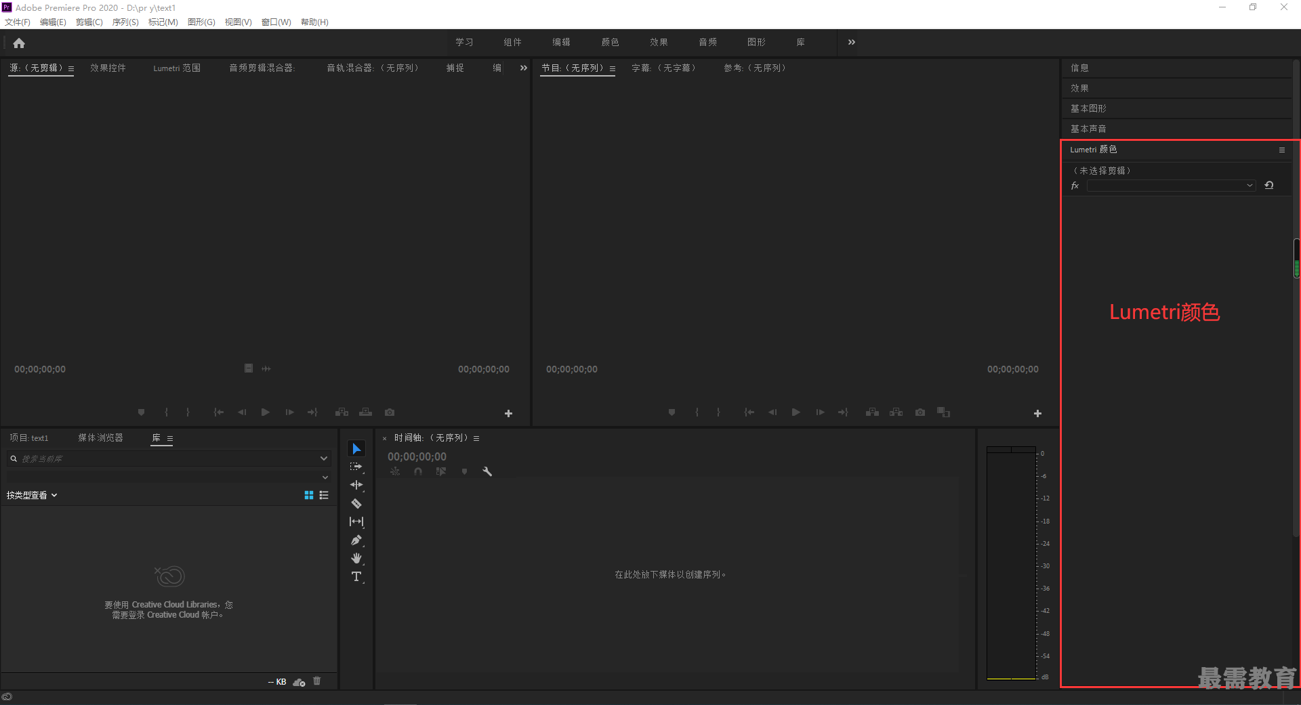This screenshot has width=1301, height=705.
Task: Toggle insert sequences as nests button
Action: coord(395,471)
